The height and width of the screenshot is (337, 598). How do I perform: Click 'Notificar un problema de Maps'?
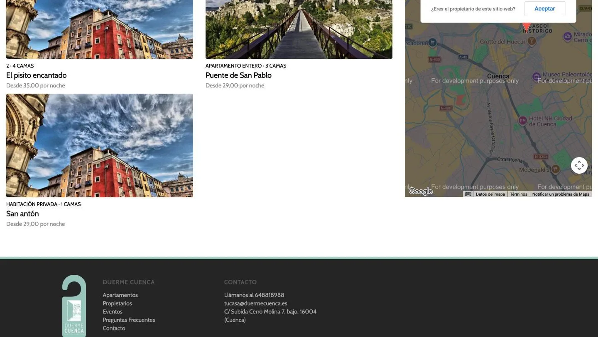pos(561,194)
